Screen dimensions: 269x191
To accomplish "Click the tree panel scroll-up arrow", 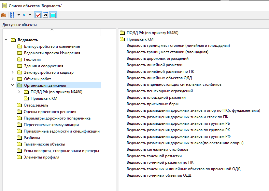I will tap(52, 30).
